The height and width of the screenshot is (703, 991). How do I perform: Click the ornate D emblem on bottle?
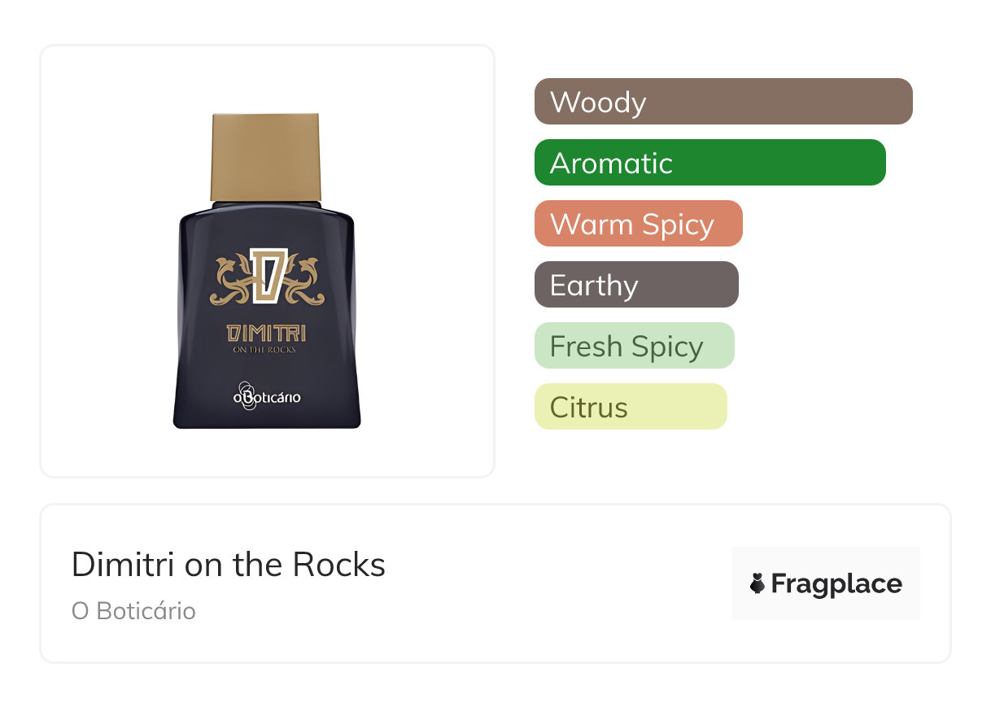(x=266, y=275)
